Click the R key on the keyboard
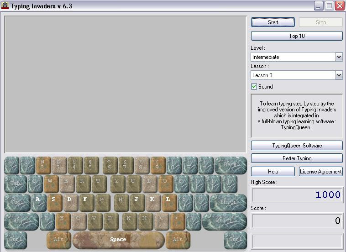This screenshot has height=252, width=346. (x=83, y=184)
